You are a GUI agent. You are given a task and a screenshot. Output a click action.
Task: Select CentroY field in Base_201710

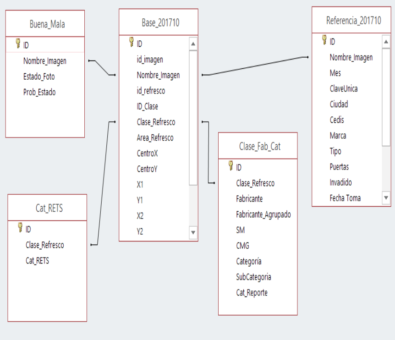point(147,169)
